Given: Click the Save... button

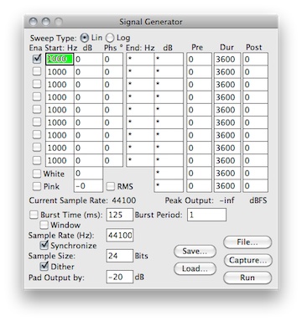Looking at the screenshot, I should pyautogui.click(x=195, y=251).
